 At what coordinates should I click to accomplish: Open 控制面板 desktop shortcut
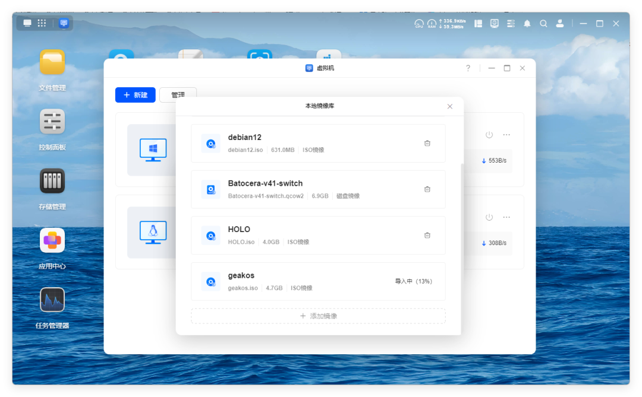(52, 122)
